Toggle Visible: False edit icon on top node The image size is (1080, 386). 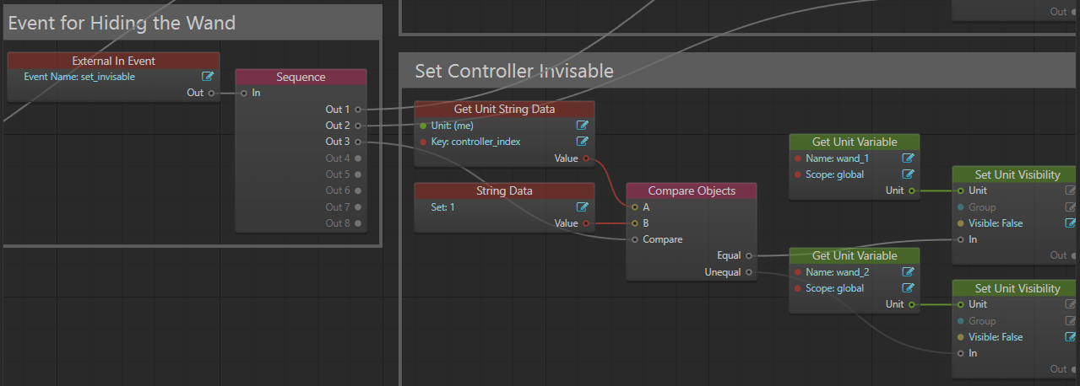[x=1071, y=223]
